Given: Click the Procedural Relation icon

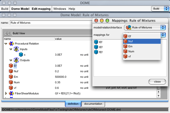Looking at the screenshot, I should click(x=11, y=44).
